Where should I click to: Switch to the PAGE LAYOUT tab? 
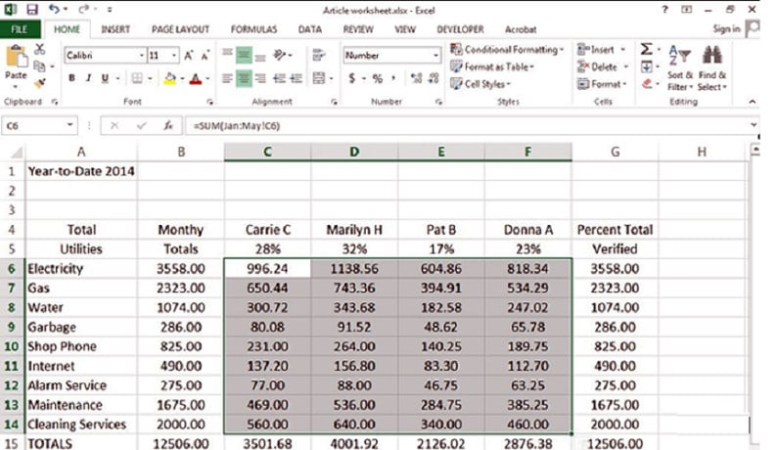pos(179,29)
